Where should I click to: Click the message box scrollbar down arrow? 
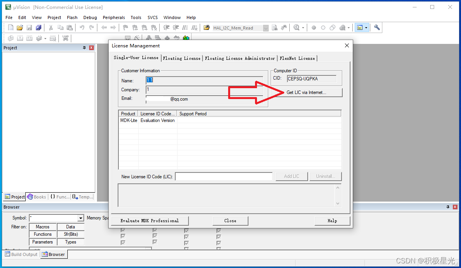338,203
